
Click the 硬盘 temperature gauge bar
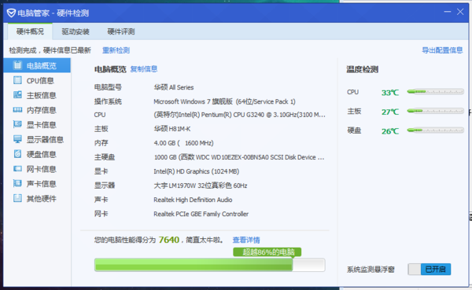coord(435,130)
